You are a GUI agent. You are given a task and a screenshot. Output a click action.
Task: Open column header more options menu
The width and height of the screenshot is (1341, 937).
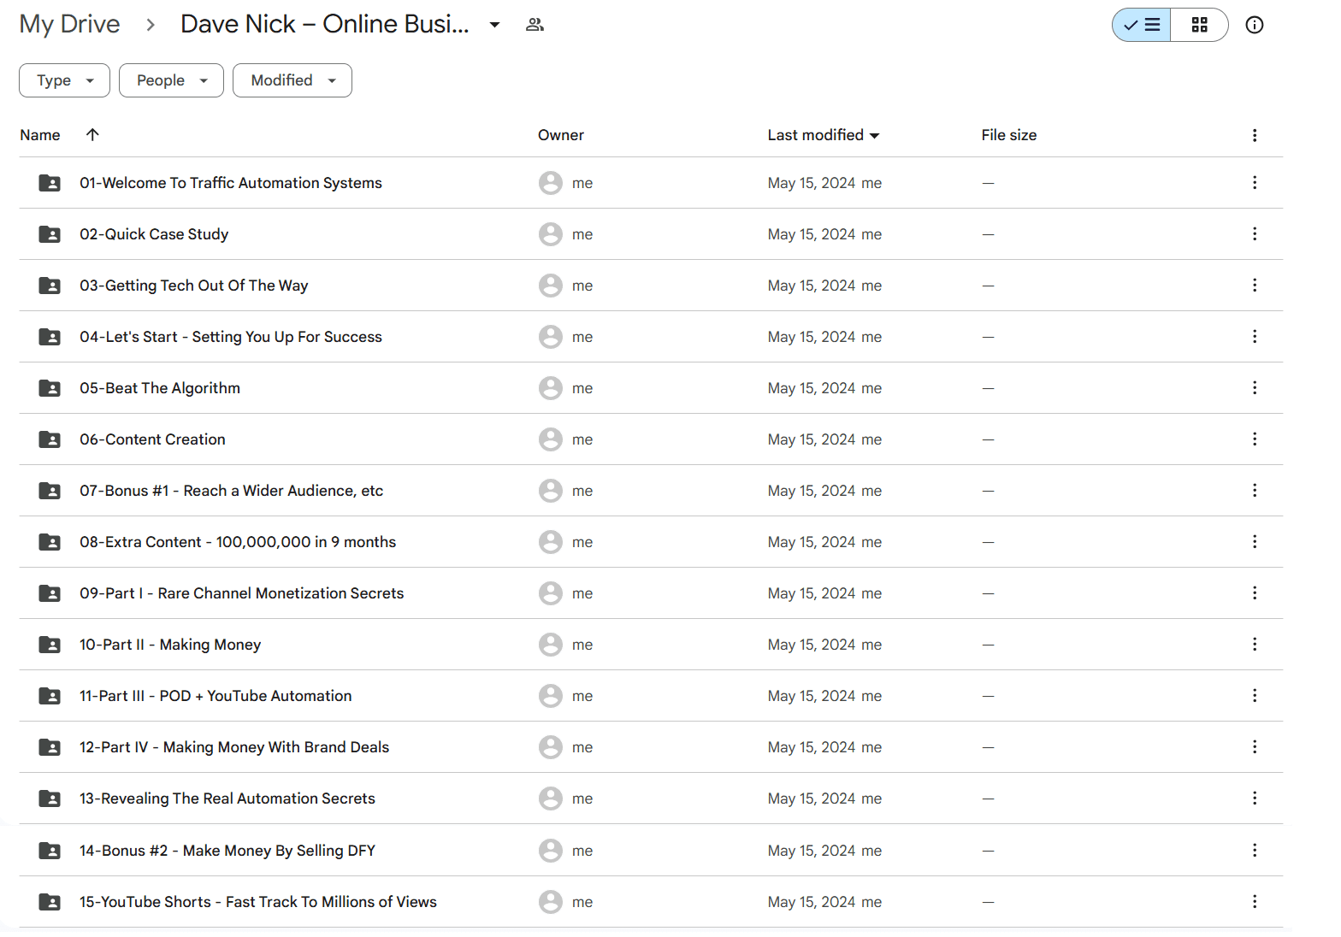[x=1255, y=135]
